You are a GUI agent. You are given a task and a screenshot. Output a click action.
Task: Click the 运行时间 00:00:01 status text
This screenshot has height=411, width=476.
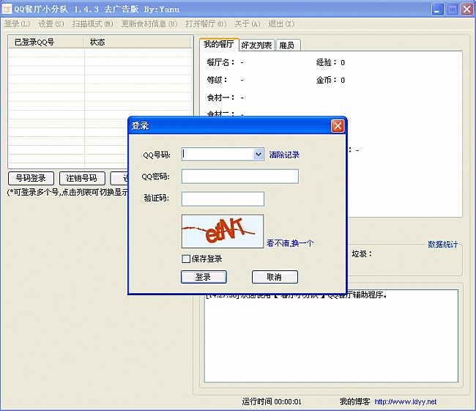[272, 401]
